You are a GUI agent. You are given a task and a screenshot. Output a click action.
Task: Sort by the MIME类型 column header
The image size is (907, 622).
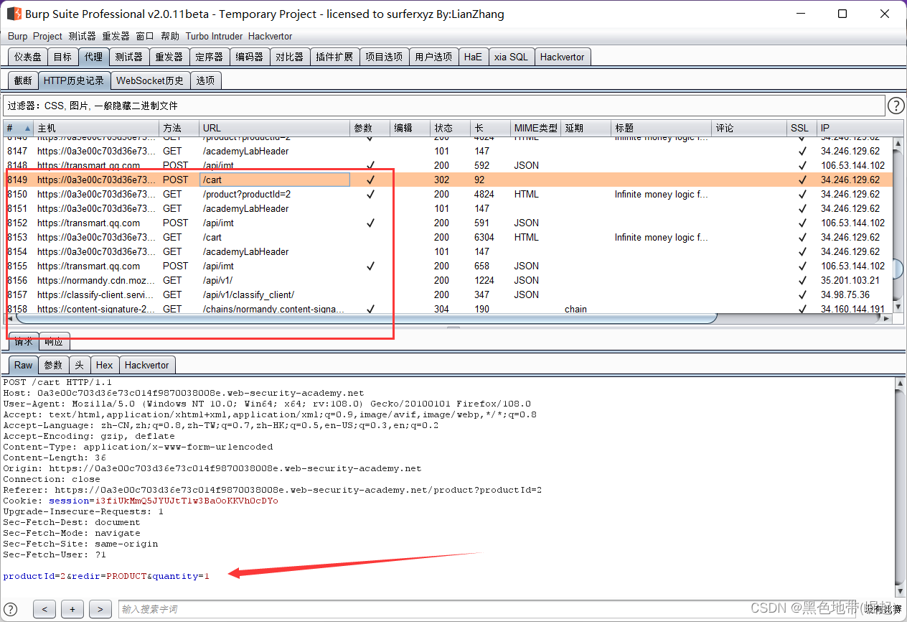coord(535,128)
